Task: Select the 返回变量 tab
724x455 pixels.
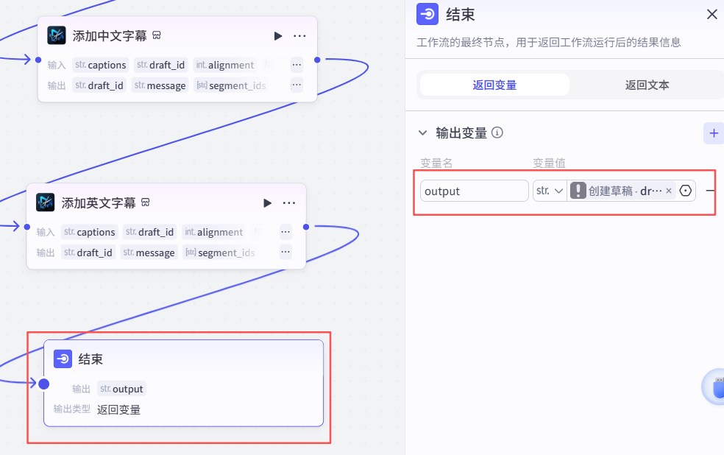Action: pos(494,85)
